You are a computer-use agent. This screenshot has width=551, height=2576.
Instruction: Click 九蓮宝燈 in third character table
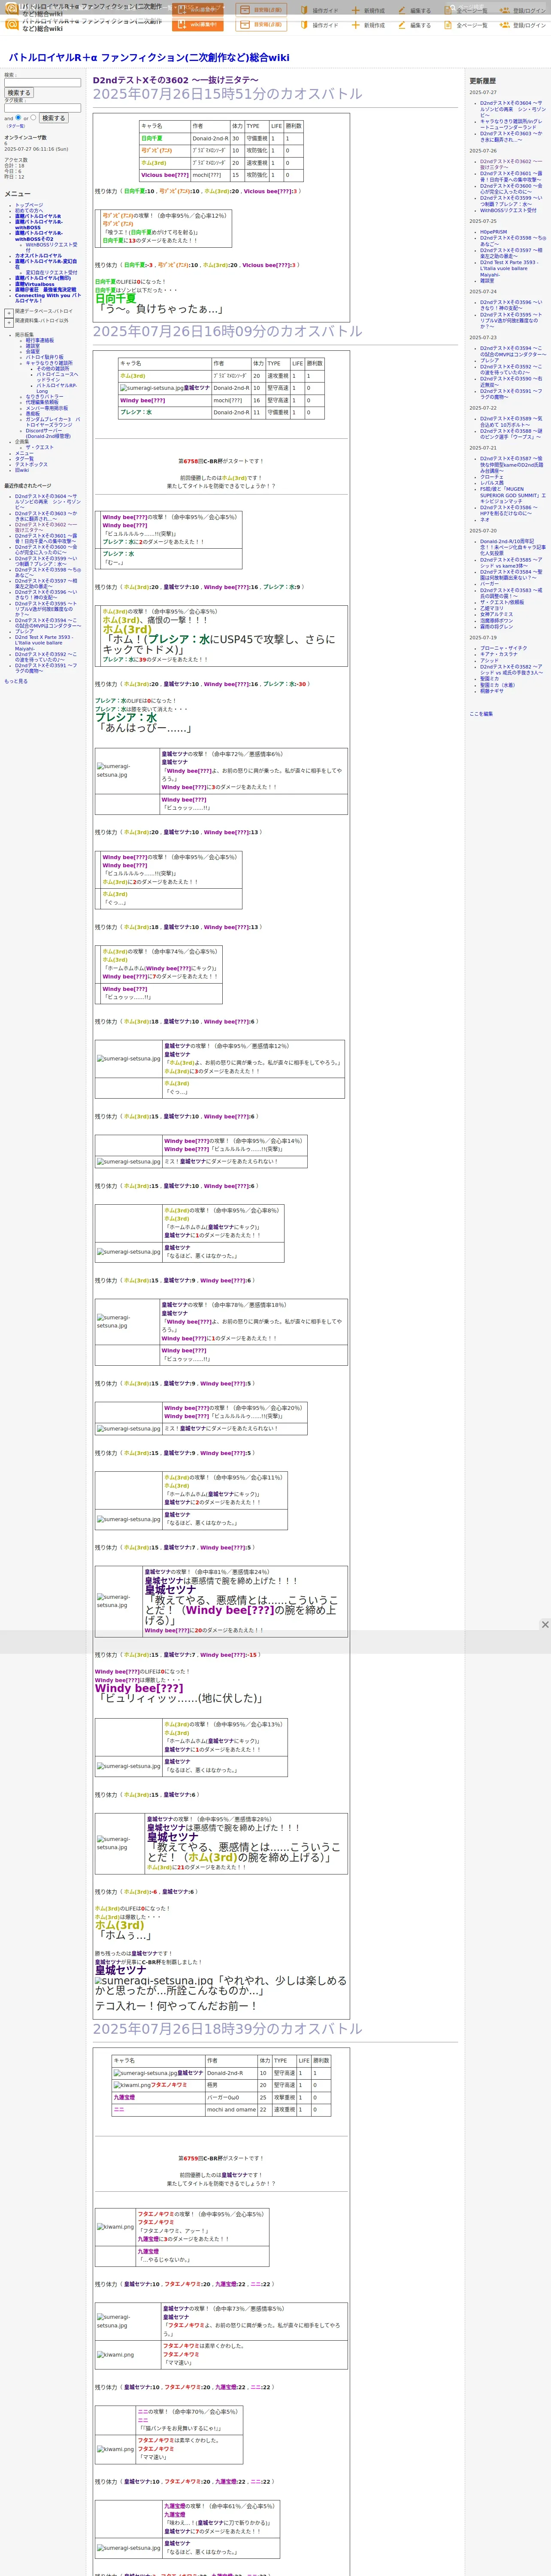[124, 2098]
